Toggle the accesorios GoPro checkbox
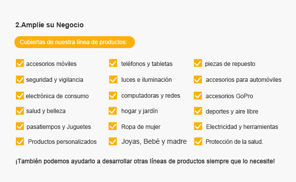 198,96
